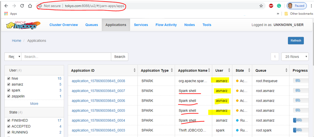Open the 25 Rows dropdown
314x137 pixels.
tap(295, 57)
